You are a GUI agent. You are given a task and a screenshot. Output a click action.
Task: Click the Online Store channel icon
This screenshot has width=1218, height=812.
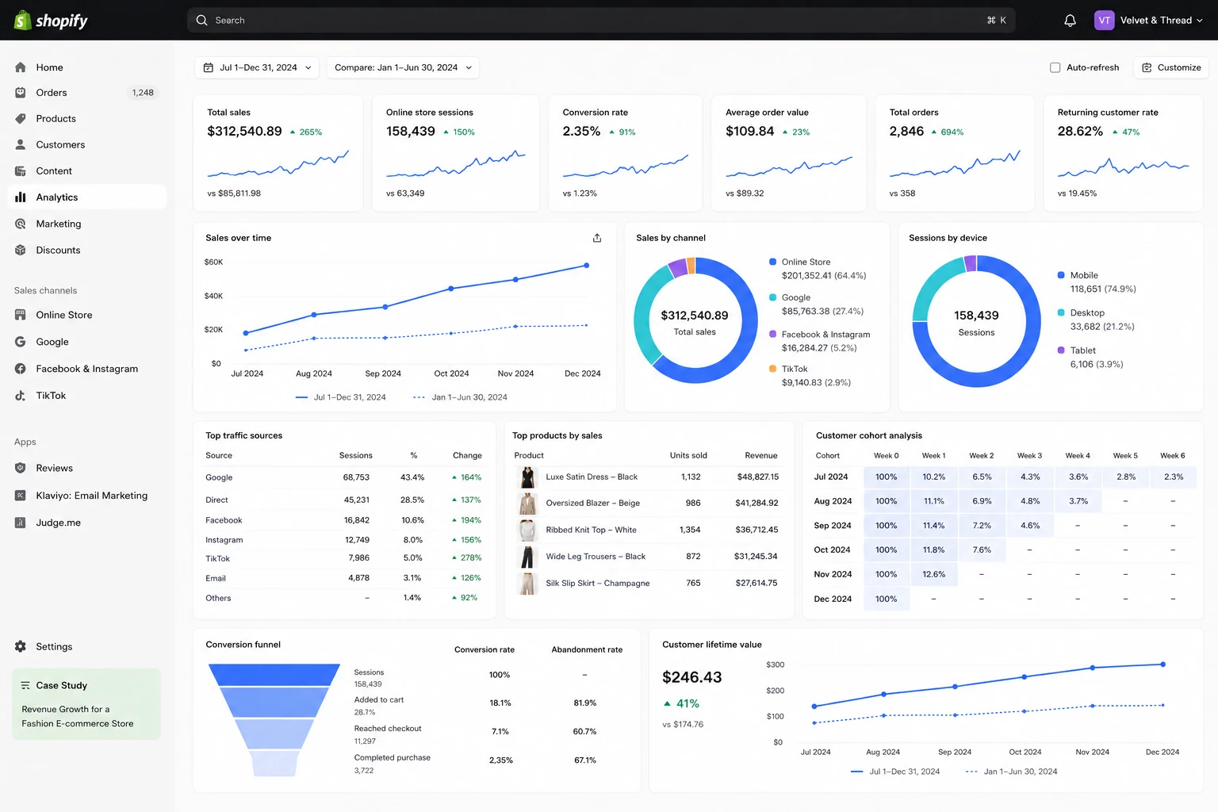(x=21, y=315)
